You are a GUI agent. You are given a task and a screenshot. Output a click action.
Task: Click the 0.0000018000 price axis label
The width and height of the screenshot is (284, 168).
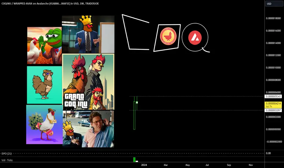point(273,18)
